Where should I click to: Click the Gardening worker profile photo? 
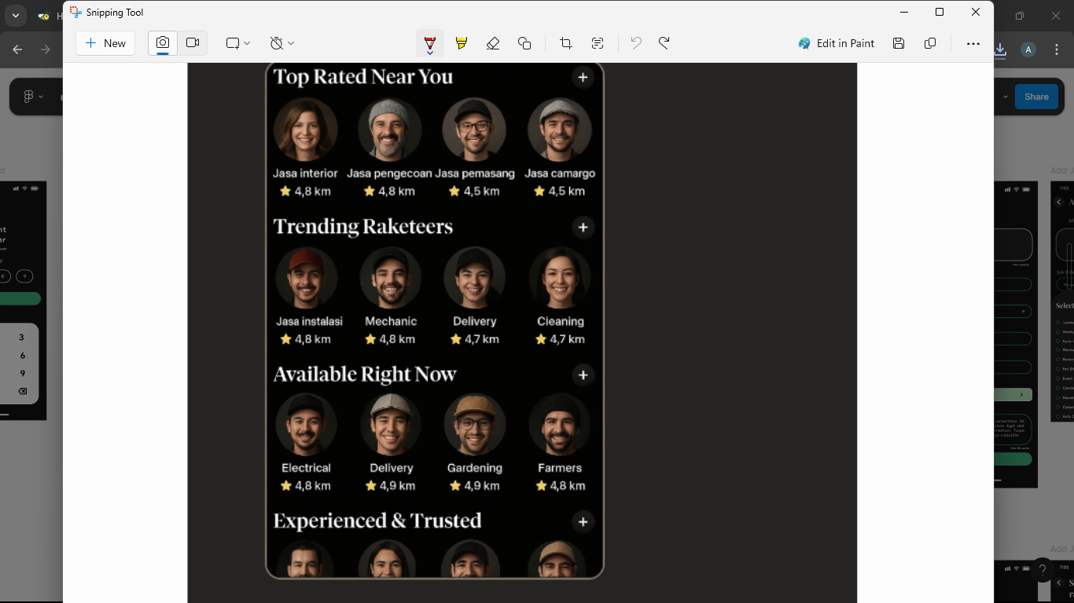click(475, 425)
